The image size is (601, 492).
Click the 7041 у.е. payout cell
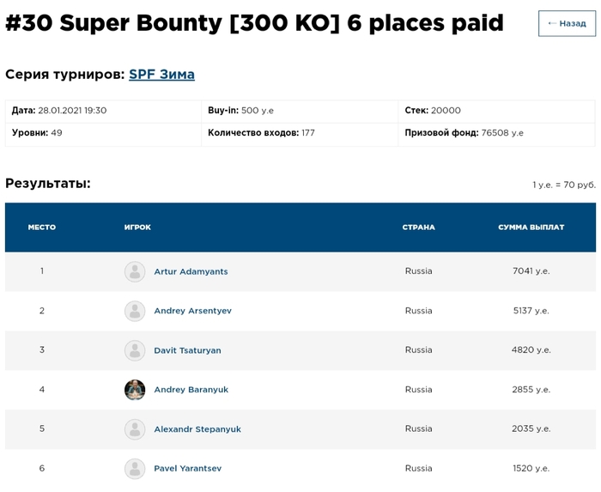[531, 271]
